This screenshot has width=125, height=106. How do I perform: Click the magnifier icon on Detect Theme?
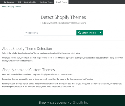[x=79, y=33]
